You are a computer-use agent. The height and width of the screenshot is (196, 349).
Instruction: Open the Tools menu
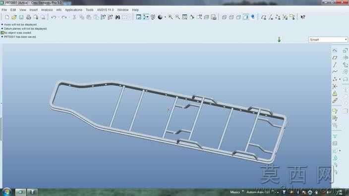pyautogui.click(x=89, y=10)
